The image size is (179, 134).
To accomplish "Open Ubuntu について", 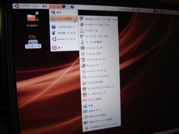I will 65,39.
